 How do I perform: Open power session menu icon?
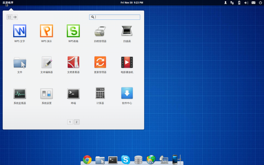coord(260,3)
